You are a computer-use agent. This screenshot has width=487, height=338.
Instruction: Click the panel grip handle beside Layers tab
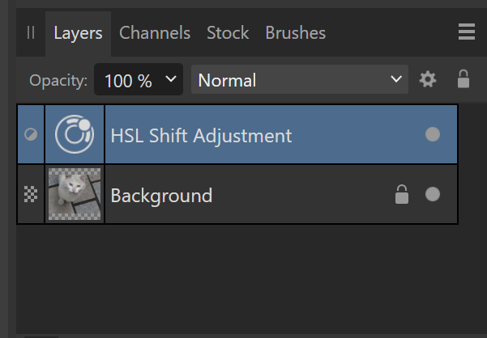click(31, 32)
